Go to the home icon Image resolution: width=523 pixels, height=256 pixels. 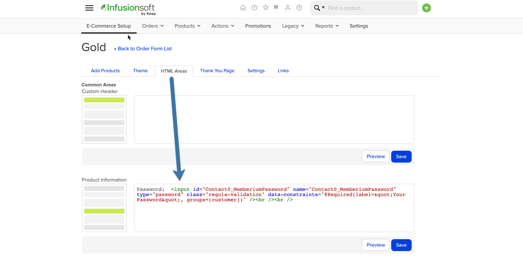[x=243, y=7]
